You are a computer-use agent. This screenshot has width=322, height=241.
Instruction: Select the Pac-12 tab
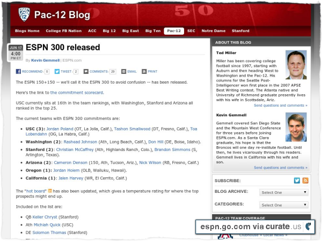tap(174, 31)
